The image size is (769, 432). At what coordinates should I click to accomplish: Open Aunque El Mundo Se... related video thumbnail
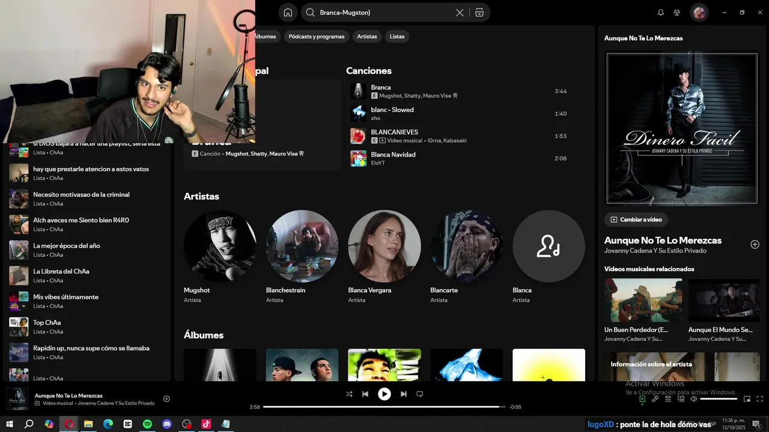point(724,300)
